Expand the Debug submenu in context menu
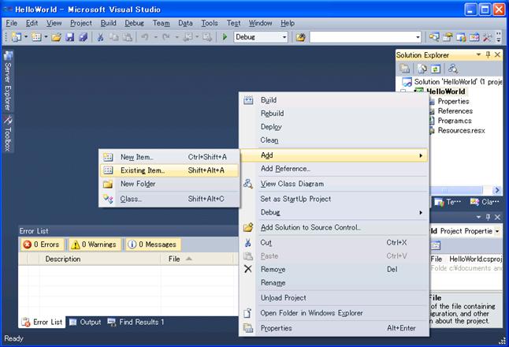Viewport: 509px width, 347px height. pyautogui.click(x=334, y=212)
